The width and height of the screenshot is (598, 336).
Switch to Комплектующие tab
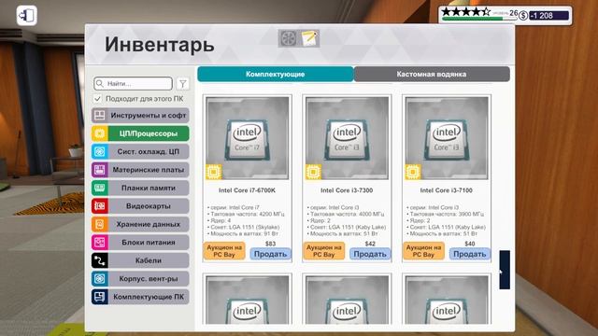tap(276, 75)
